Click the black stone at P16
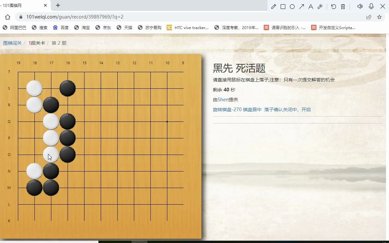 pyautogui.click(x=68, y=138)
